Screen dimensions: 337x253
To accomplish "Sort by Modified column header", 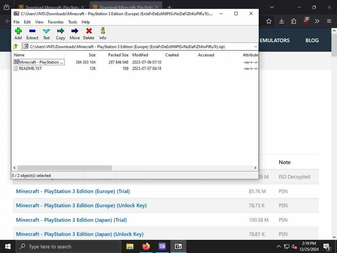I will (147, 55).
